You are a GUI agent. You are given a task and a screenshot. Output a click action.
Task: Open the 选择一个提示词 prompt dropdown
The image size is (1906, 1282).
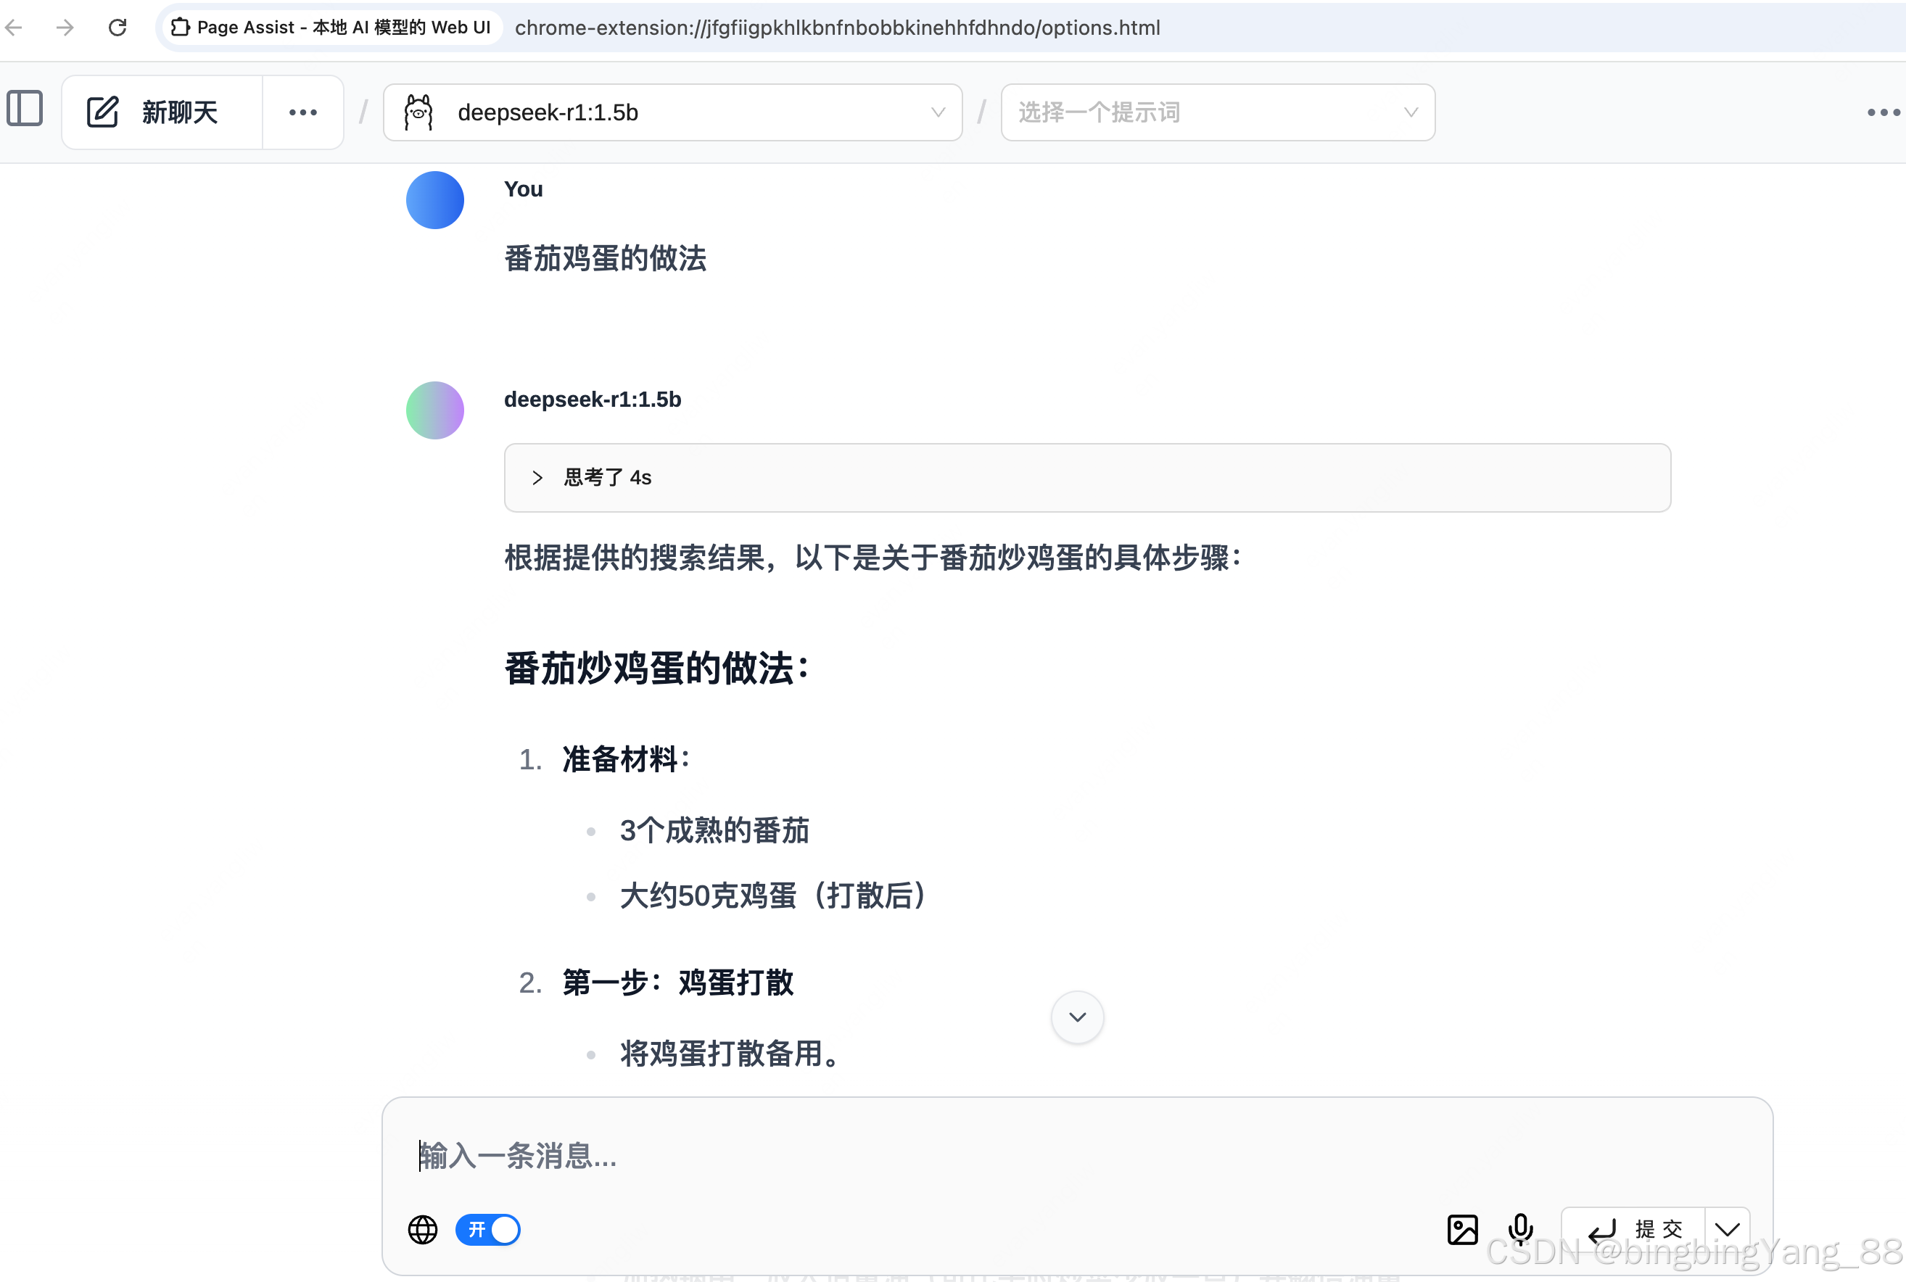1217,112
